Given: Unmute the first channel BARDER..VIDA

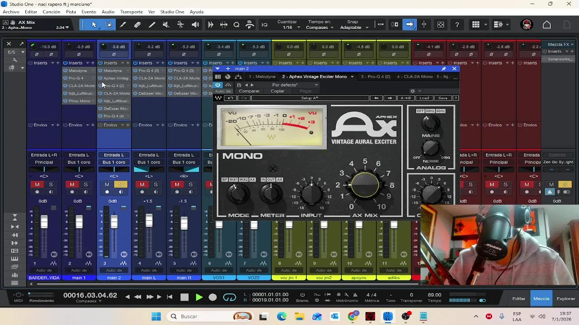Looking at the screenshot, I should (37, 185).
